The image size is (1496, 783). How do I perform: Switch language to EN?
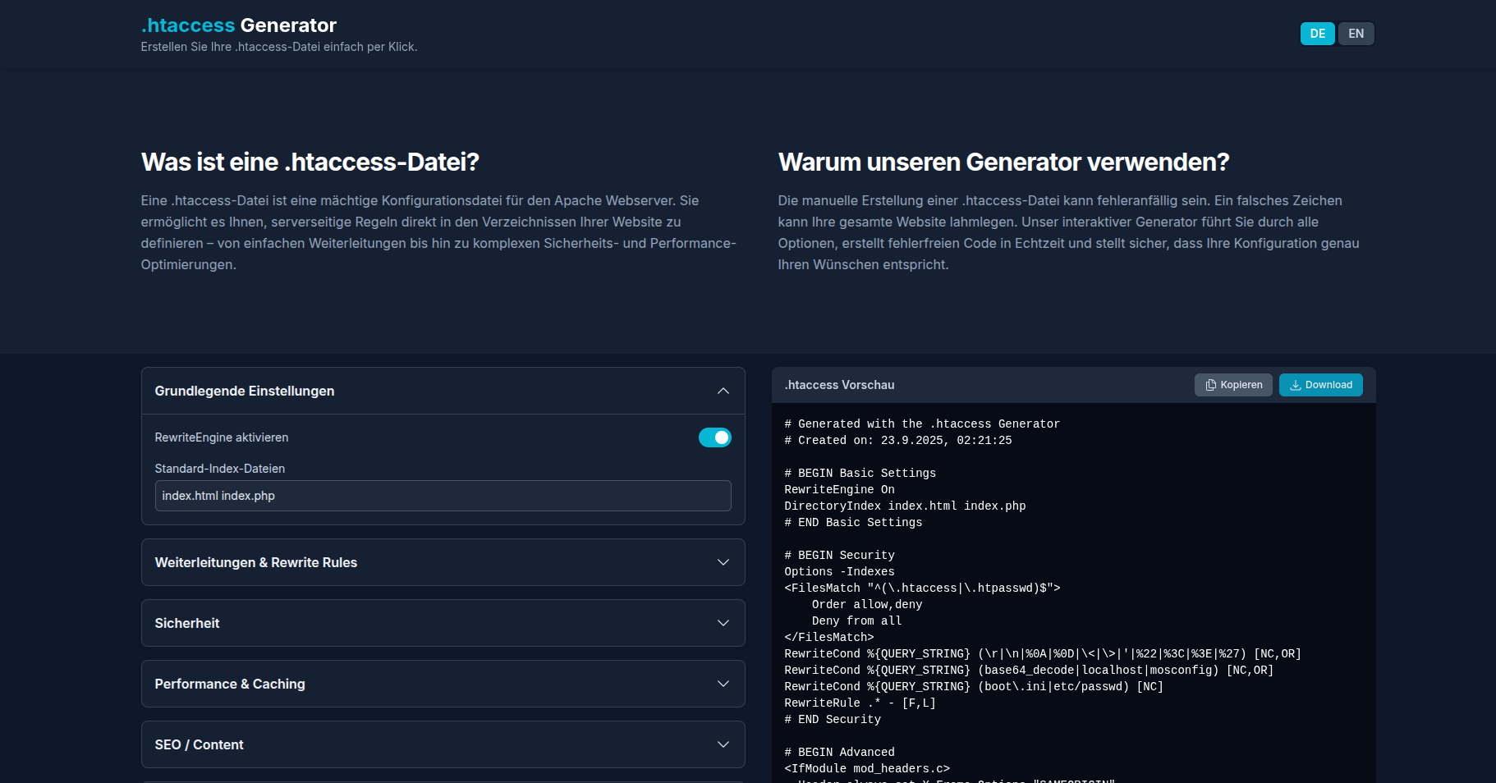click(x=1356, y=34)
